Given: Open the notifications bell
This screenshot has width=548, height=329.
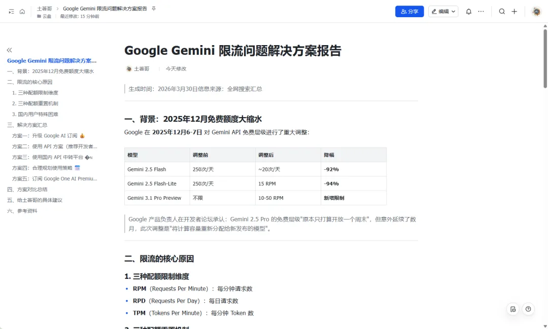Looking at the screenshot, I should (469, 12).
